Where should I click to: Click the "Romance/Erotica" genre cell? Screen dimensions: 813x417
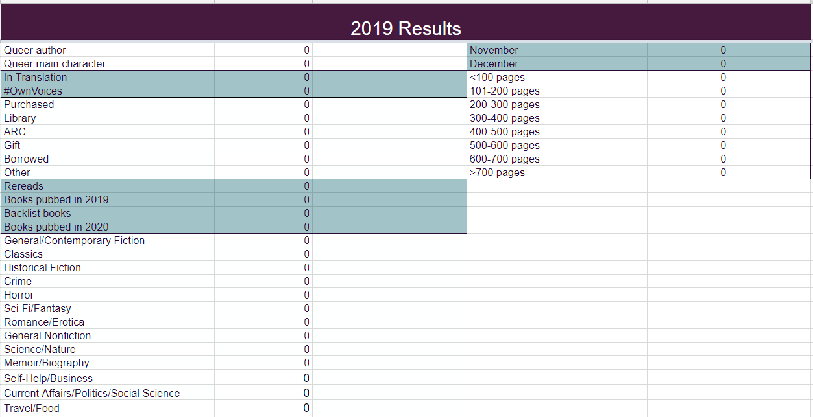[108, 322]
